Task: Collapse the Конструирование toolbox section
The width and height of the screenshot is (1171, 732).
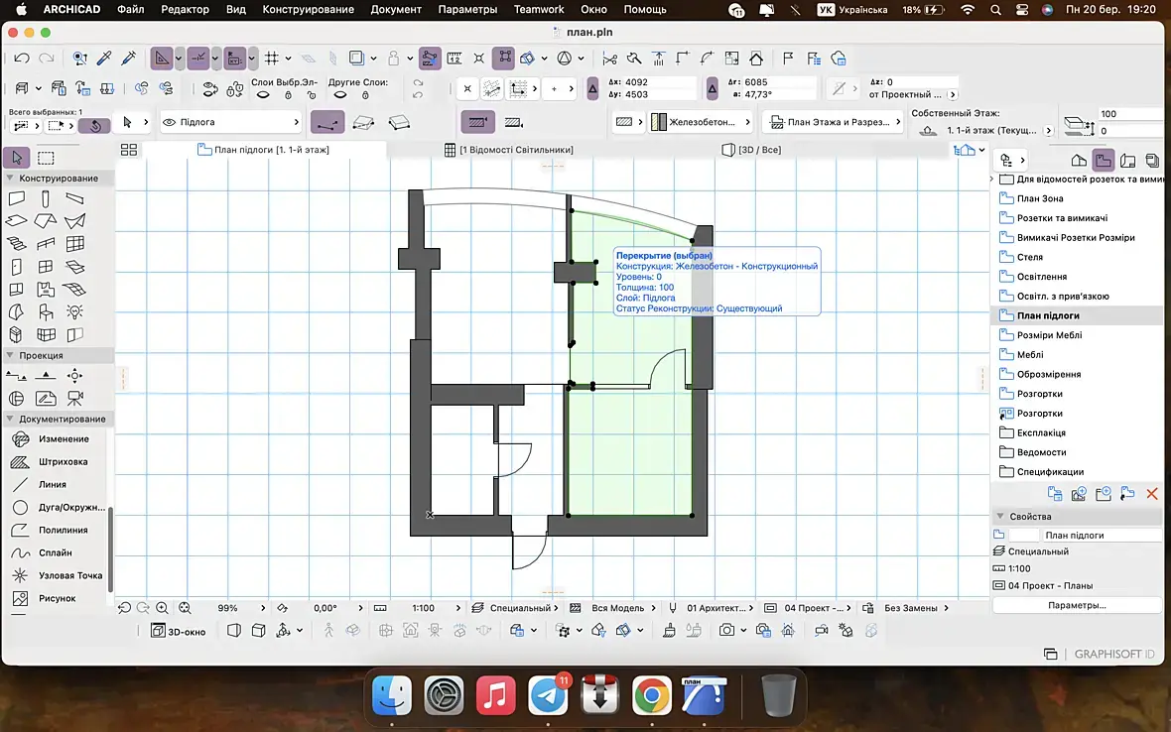Action: pyautogui.click(x=10, y=179)
